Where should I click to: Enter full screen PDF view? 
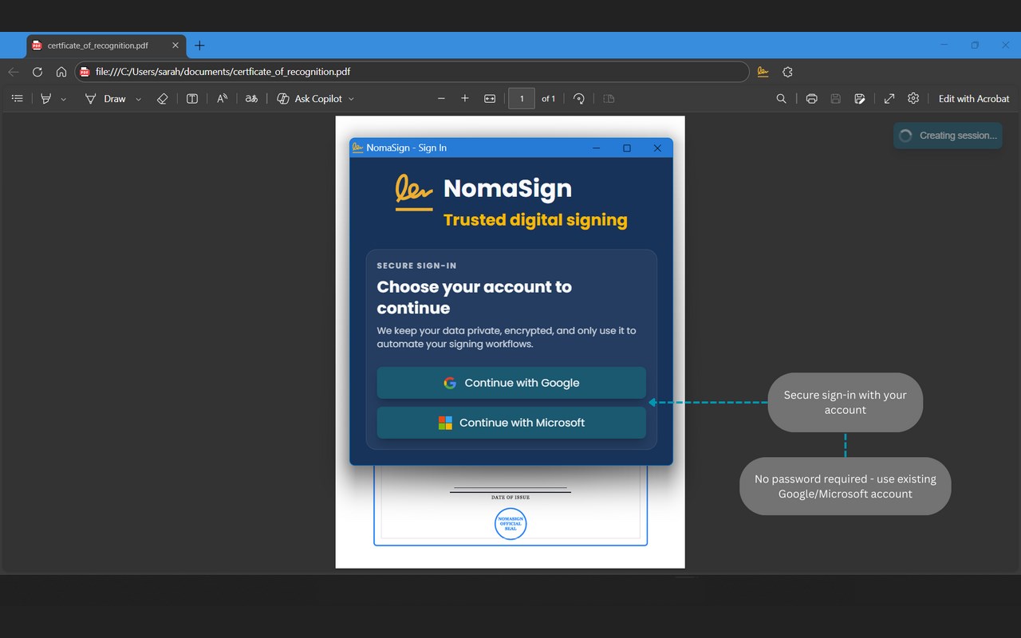tap(889, 99)
